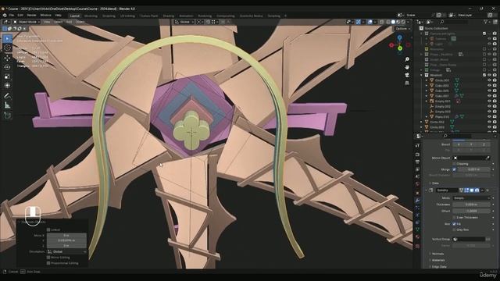Toggle the Only Rim checkbox
The width and height of the screenshot is (500, 281).
pyautogui.click(x=455, y=229)
